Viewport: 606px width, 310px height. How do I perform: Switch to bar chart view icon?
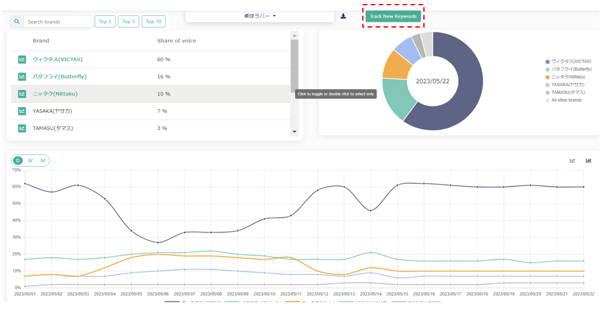coord(588,161)
